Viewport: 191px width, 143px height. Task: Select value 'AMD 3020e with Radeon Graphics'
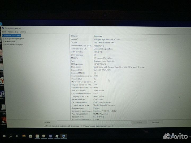(108, 67)
